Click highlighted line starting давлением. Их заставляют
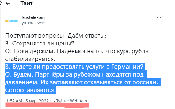The height and width of the screenshot is (109, 175). (x=82, y=82)
